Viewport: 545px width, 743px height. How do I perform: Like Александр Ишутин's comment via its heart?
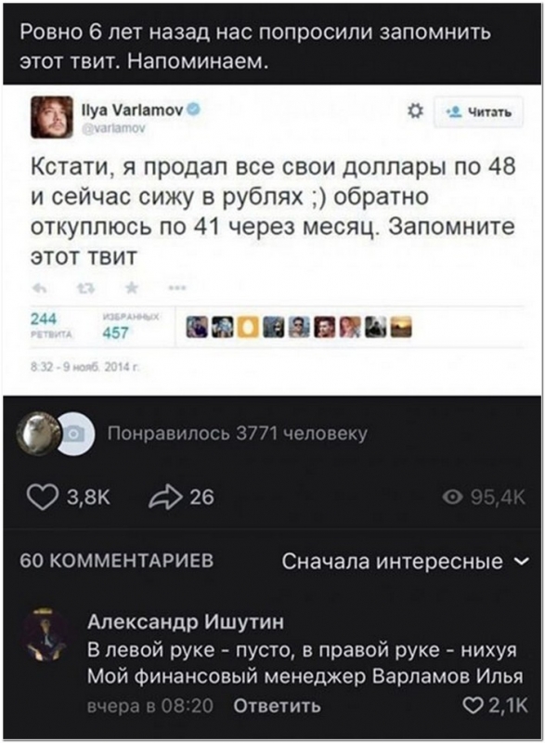coord(472,706)
